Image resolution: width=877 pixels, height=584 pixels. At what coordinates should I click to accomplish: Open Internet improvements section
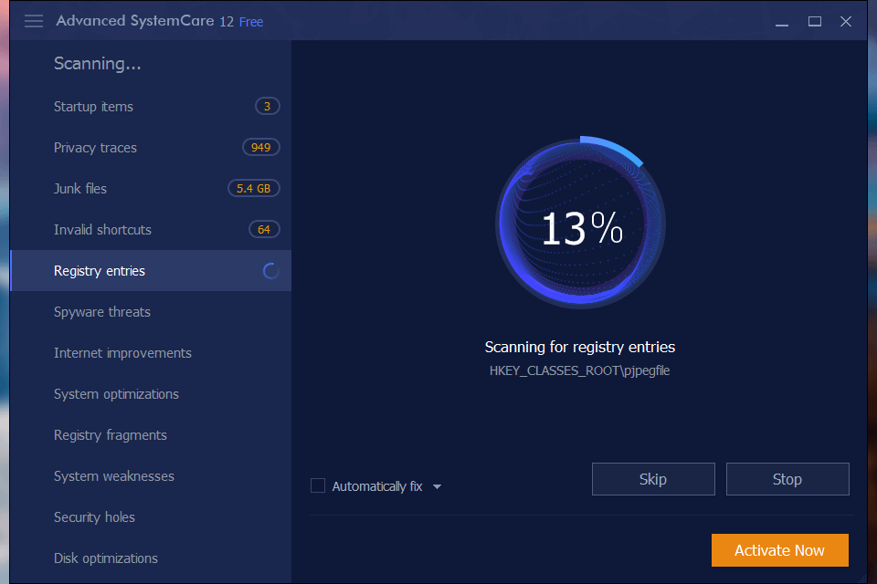pyautogui.click(x=122, y=352)
